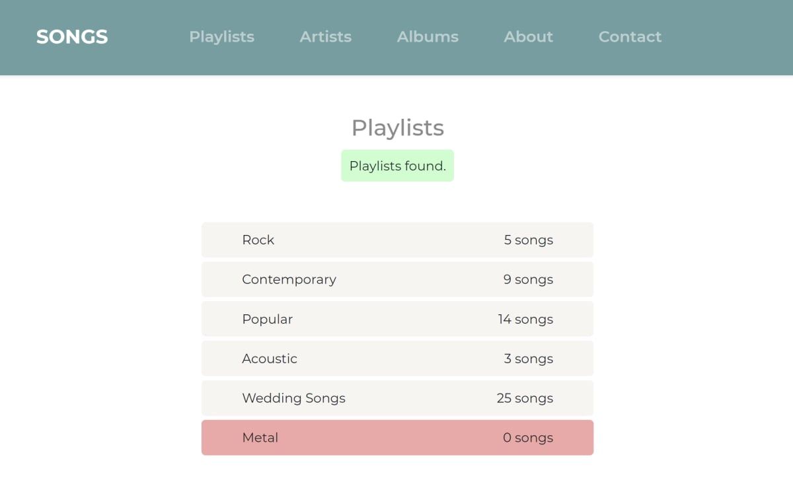Screen dimensions: 793x488
Task: Select the red Metal playlist name
Action: (260, 438)
